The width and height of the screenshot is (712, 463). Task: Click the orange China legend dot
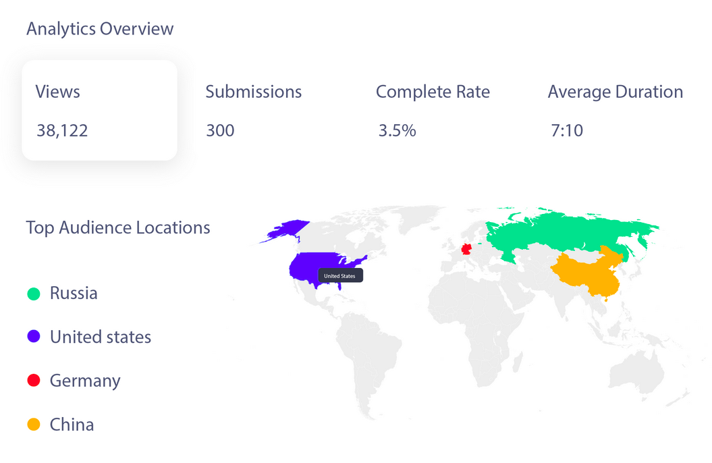click(33, 425)
